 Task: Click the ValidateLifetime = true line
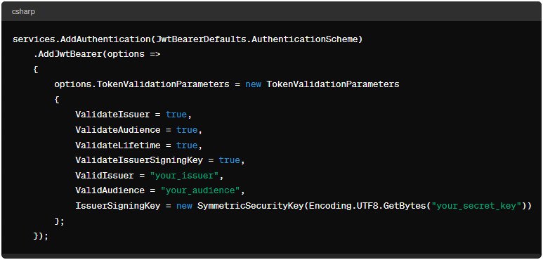point(139,145)
